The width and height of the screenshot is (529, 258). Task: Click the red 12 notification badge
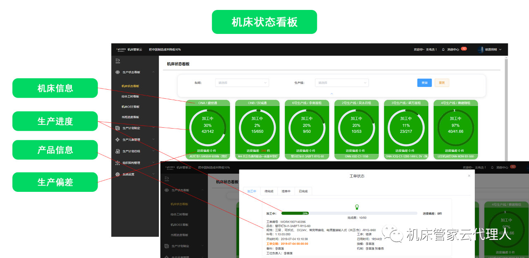(464, 49)
